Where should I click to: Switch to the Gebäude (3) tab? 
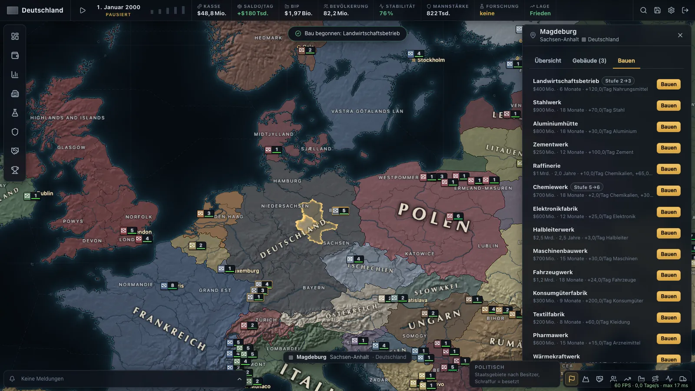589,61
